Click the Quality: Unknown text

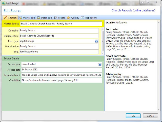pyautogui.click(x=116, y=23)
